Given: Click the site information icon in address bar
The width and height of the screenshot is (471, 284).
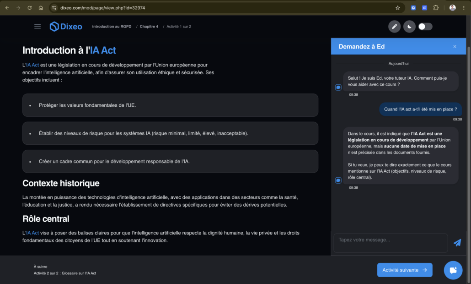Looking at the screenshot, I should 54,8.
